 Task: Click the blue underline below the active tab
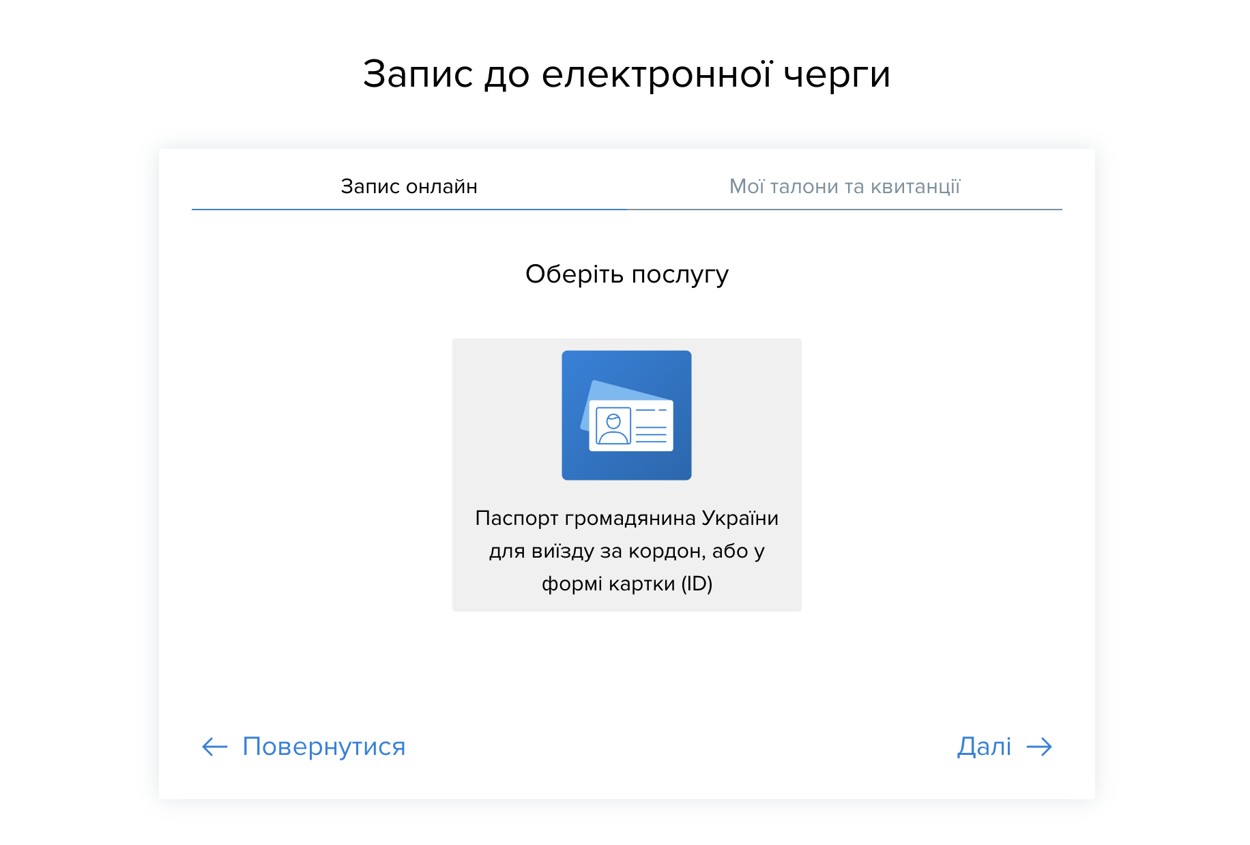(x=409, y=210)
